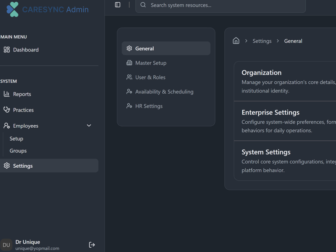Open the Enterprise Settings card
The image size is (336, 252).
click(x=285, y=121)
